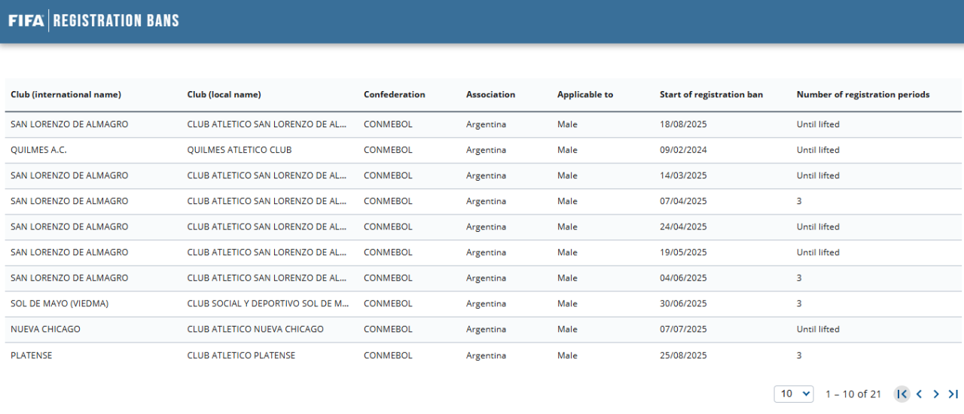Viewport: 964px width, 414px height.
Task: Click Number of registration periods header
Action: pos(862,95)
